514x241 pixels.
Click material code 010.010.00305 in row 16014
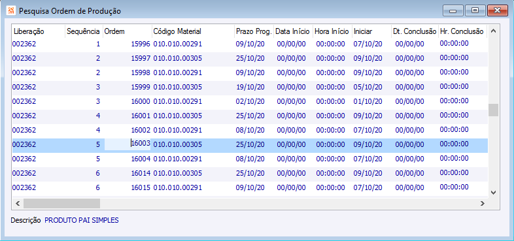coord(177,174)
